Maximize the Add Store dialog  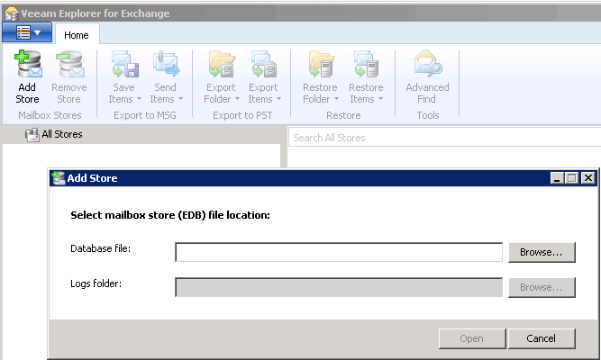[571, 178]
